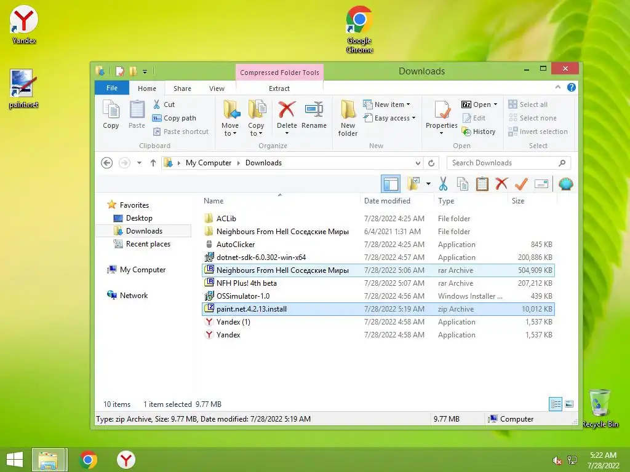Click Compressed Folder Tools contextual tab
Screen dimensions: 630x472
pyautogui.click(x=280, y=73)
